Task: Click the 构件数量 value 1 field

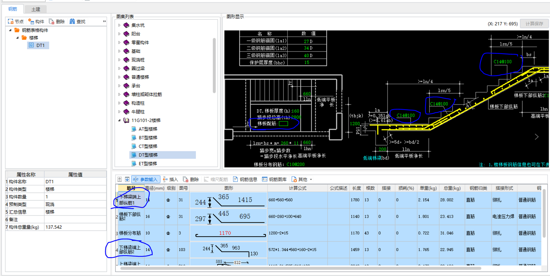Action: pos(75,197)
